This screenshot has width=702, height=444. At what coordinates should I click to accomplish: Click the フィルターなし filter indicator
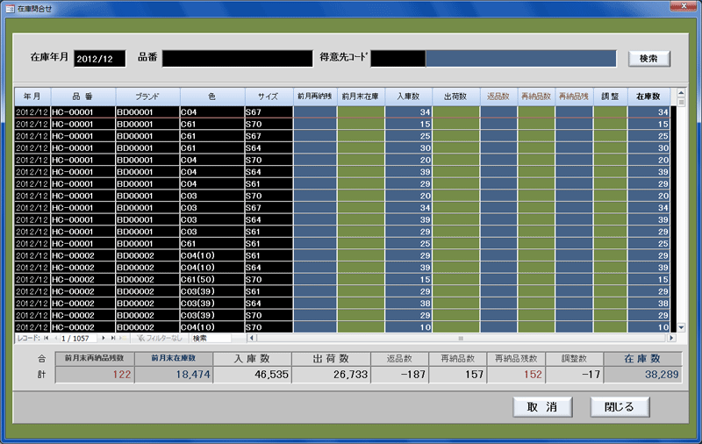[x=160, y=339]
